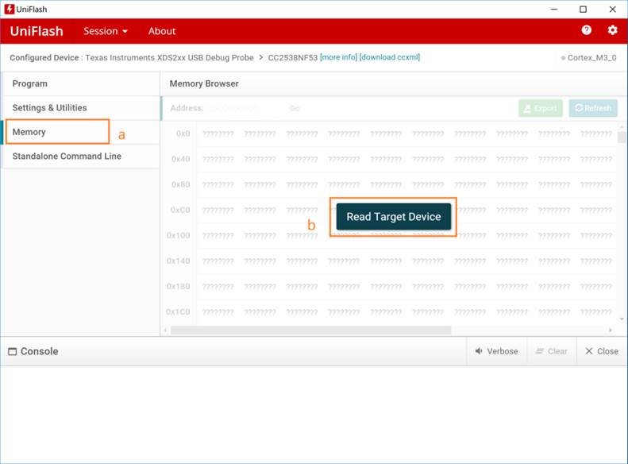Expand the Session dropdown menu
The height and width of the screenshot is (464, 628).
point(105,31)
